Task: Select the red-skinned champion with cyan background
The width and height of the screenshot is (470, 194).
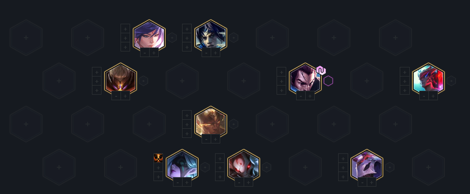Action: (x=428, y=79)
